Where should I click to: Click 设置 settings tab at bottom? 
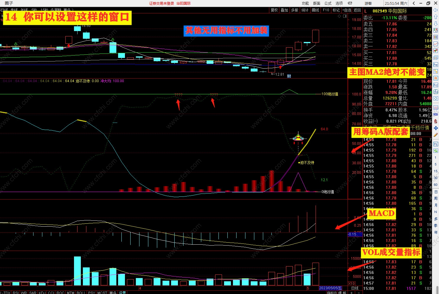point(122,293)
